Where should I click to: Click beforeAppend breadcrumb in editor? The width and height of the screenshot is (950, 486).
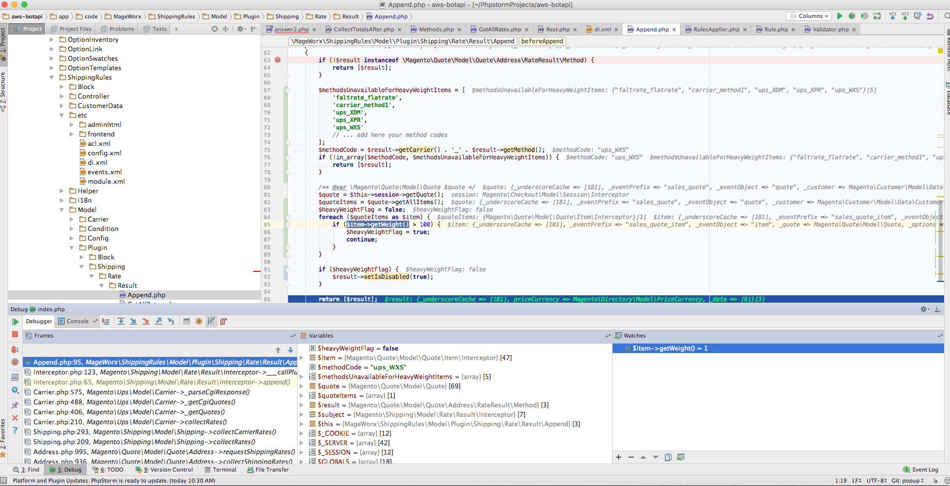click(542, 41)
